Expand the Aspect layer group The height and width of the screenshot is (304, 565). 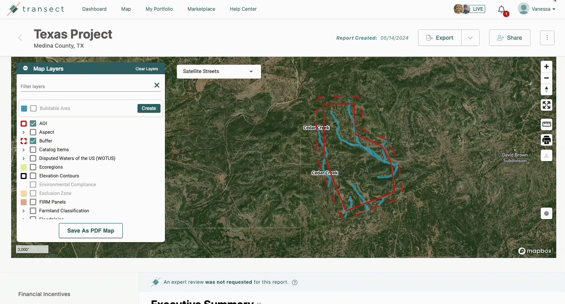23,132
